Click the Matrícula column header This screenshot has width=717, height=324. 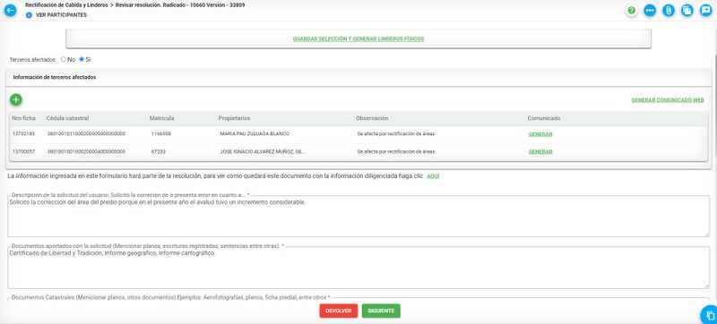pyautogui.click(x=162, y=118)
